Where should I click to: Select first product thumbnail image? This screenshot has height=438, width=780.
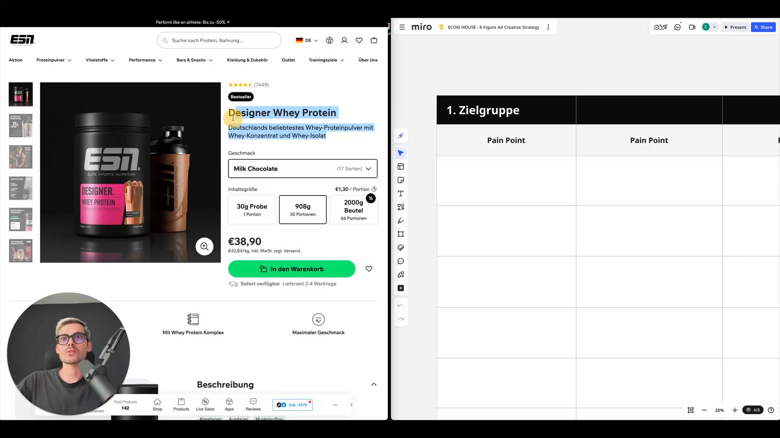[21, 94]
